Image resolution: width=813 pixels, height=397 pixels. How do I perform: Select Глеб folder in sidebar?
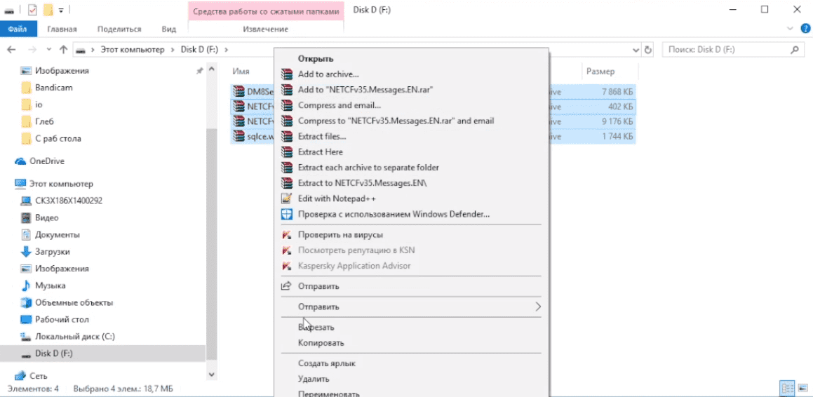(45, 121)
